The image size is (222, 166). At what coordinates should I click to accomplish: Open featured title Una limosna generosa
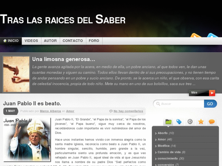[x=64, y=59]
